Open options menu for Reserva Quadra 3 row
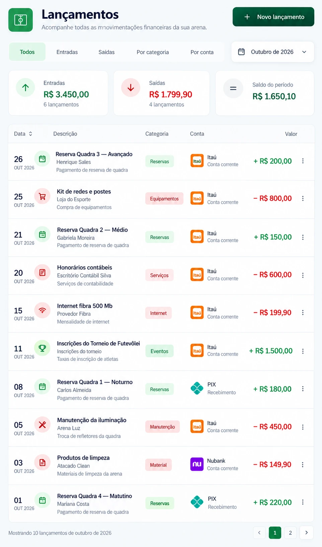The image size is (322, 547). tap(303, 161)
